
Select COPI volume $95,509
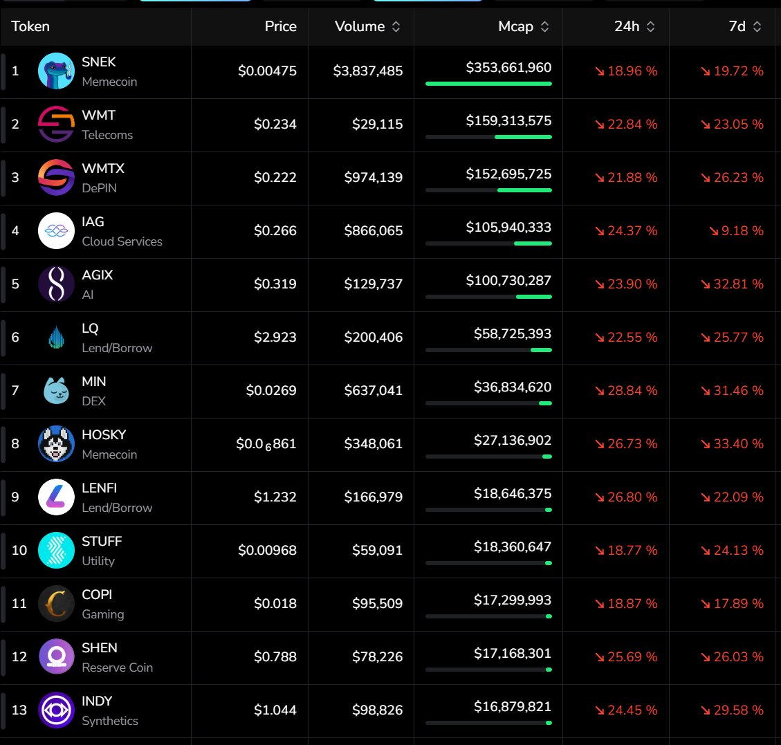[377, 604]
